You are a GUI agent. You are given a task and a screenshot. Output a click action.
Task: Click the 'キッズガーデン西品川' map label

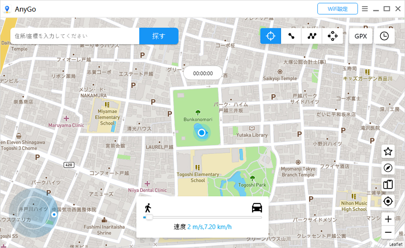[368, 79]
